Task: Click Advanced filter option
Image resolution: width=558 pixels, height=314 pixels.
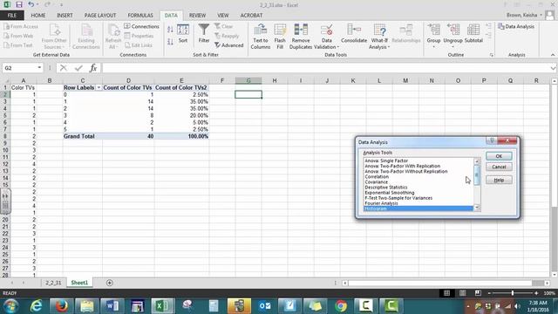Action: (228, 45)
